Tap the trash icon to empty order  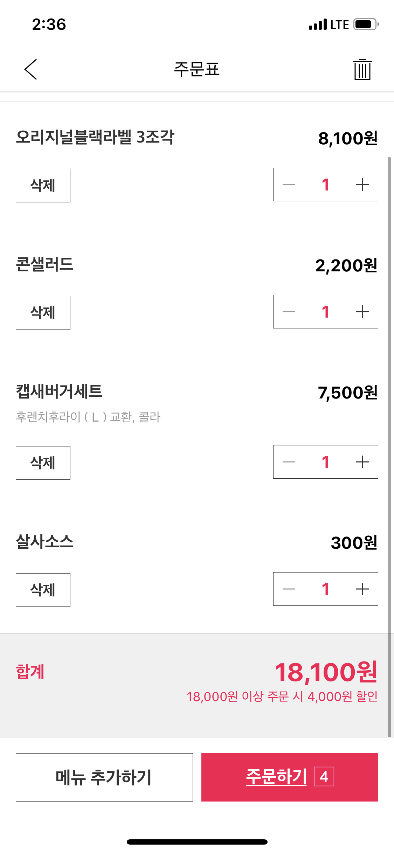click(x=362, y=69)
